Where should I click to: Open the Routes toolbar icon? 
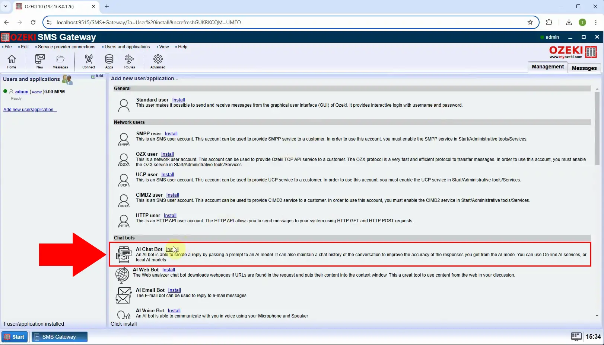pyautogui.click(x=130, y=61)
